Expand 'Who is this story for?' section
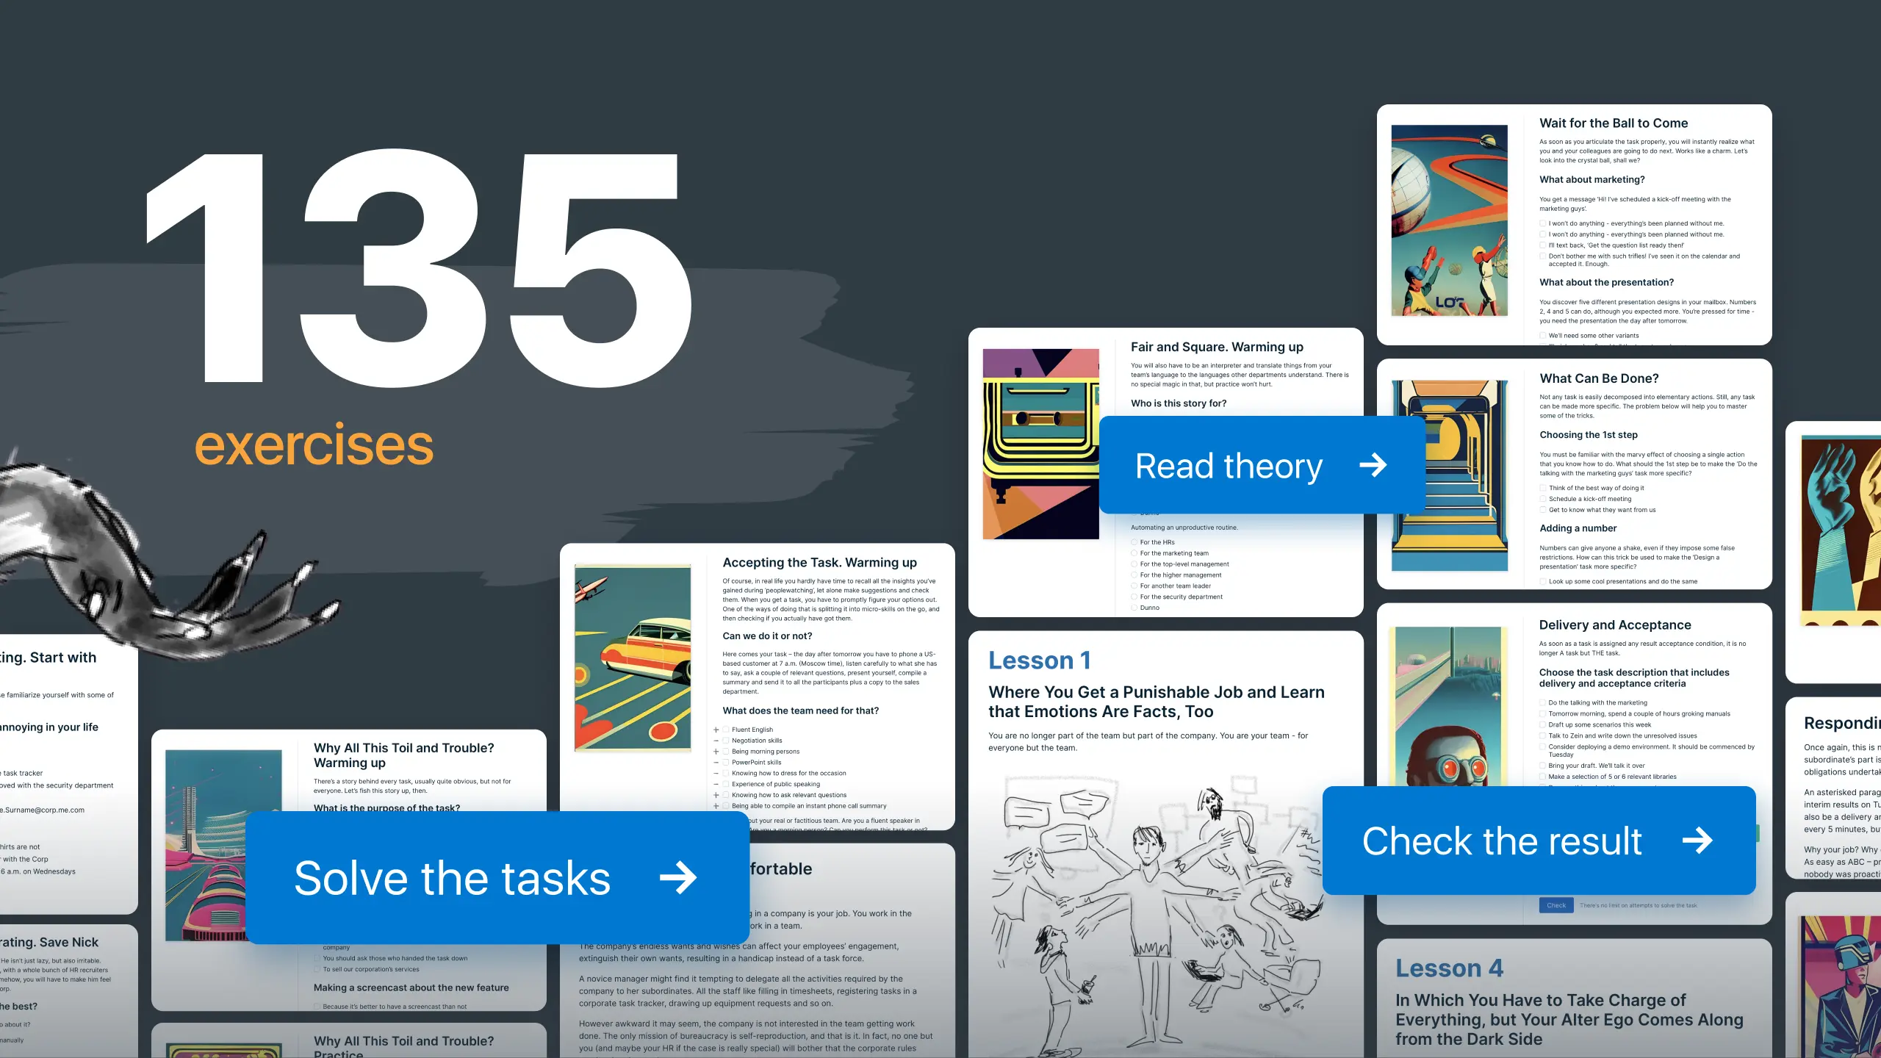Image resolution: width=1881 pixels, height=1058 pixels. click(x=1179, y=403)
